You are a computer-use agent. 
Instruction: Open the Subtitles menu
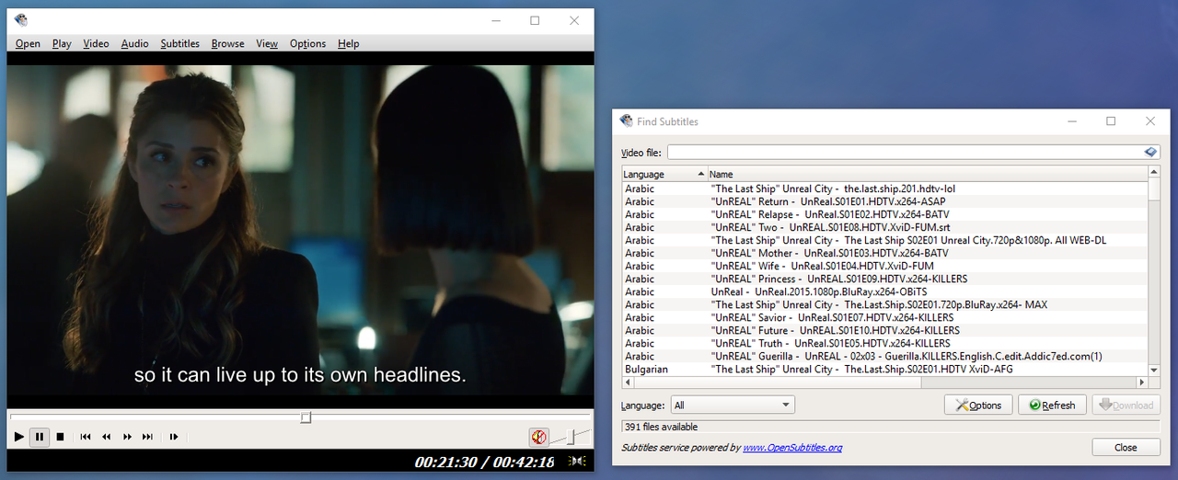coord(179,43)
